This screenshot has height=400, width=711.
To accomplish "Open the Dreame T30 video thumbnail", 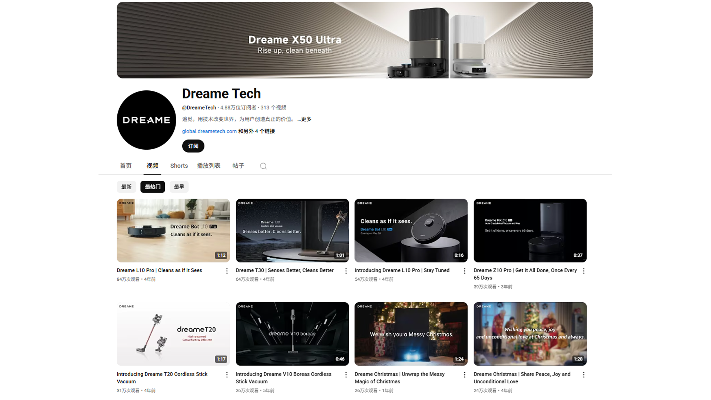I will pos(292,230).
